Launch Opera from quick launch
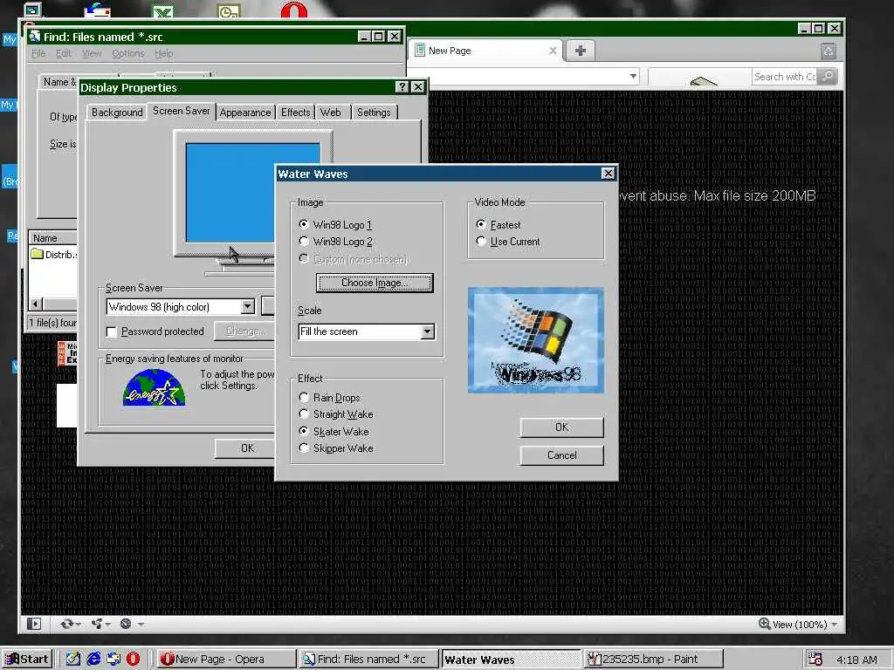Image resolution: width=894 pixels, height=670 pixels. pos(133,660)
